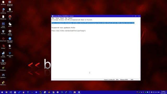Click the blue square snipping taskbar icon
The width and height of the screenshot is (167, 94).
point(70,92)
